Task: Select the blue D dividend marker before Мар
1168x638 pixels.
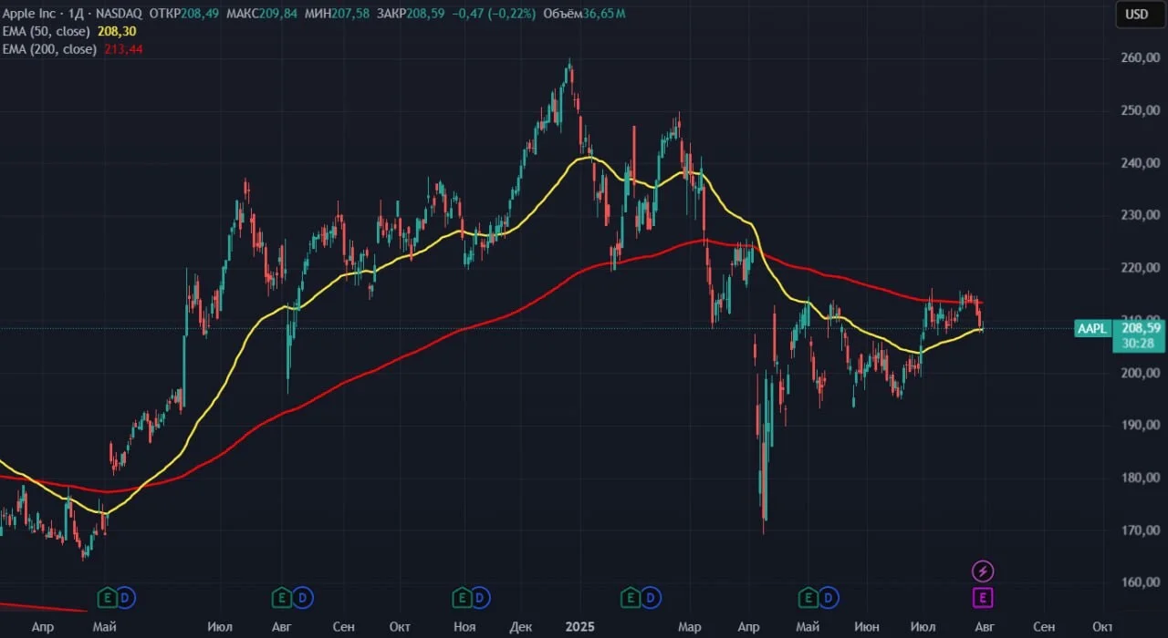Action: tap(652, 598)
